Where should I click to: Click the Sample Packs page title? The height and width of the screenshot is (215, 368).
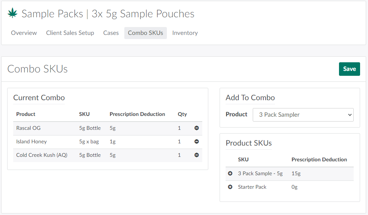tap(52, 14)
